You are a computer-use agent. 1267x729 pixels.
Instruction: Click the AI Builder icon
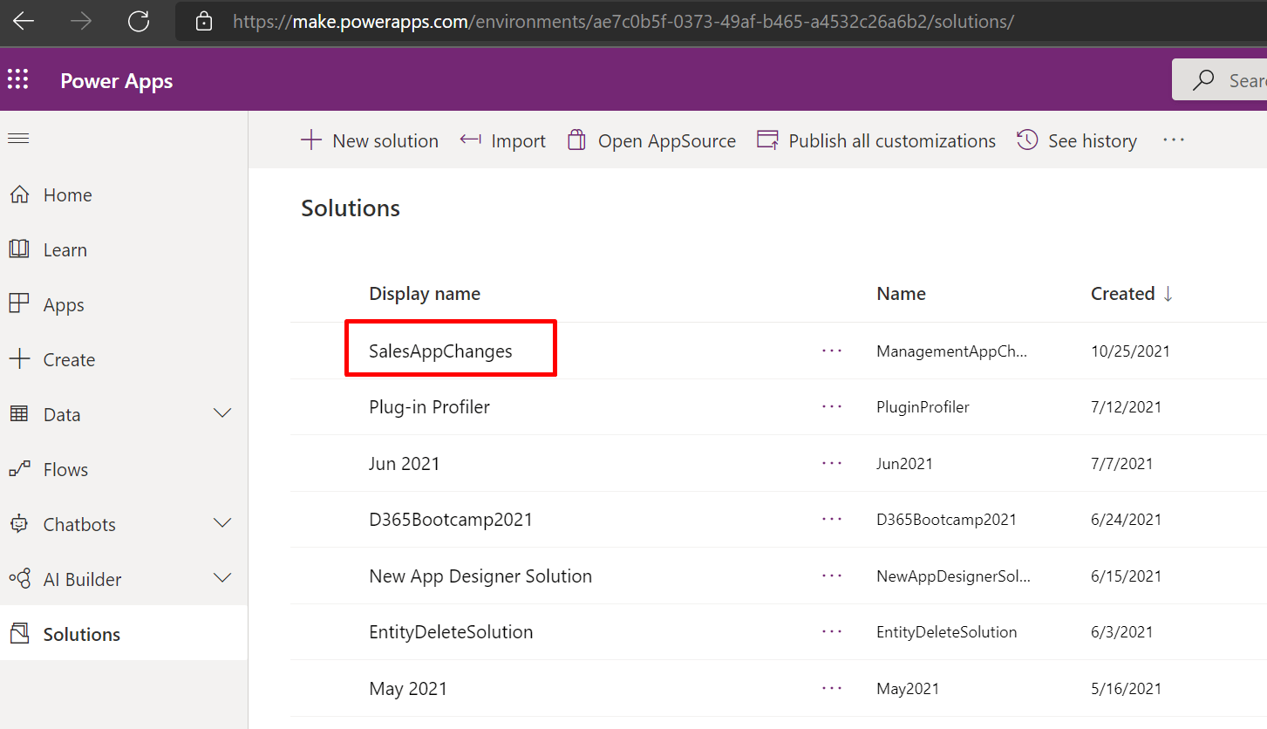click(x=19, y=579)
